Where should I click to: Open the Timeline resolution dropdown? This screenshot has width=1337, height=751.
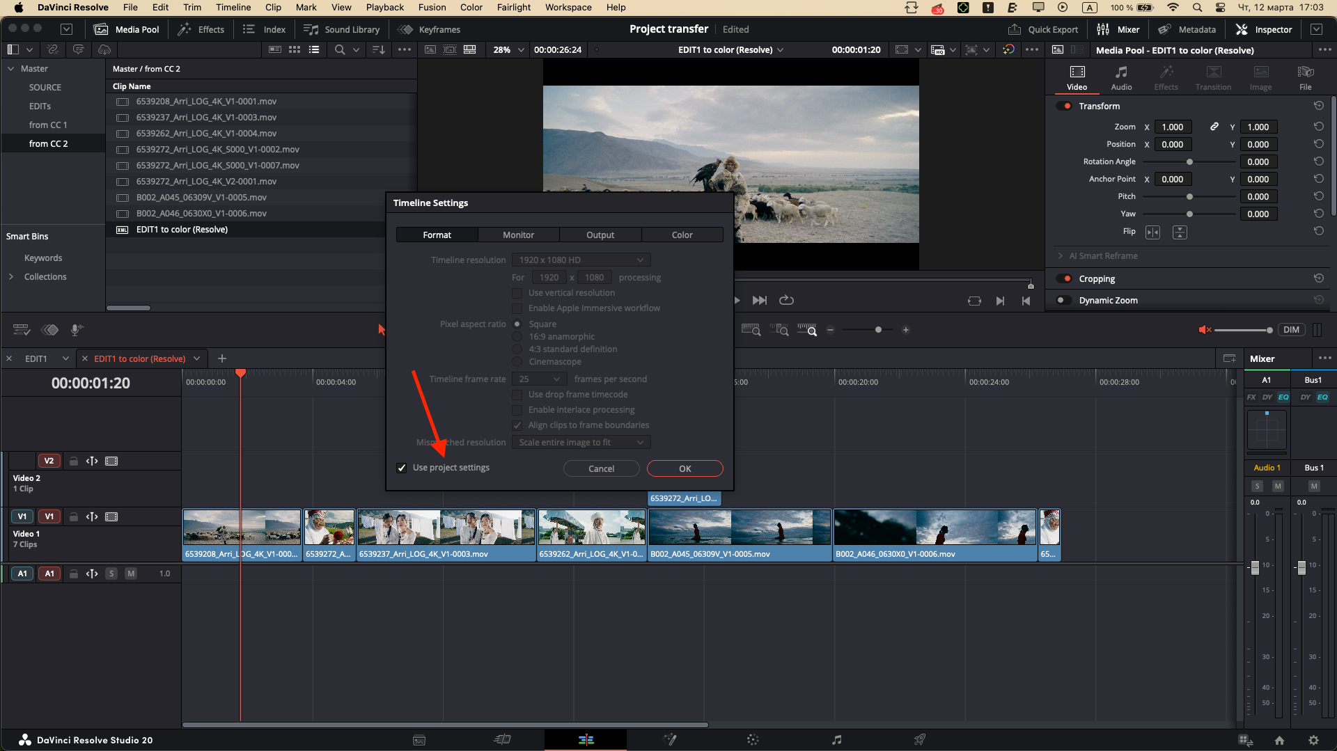[581, 259]
